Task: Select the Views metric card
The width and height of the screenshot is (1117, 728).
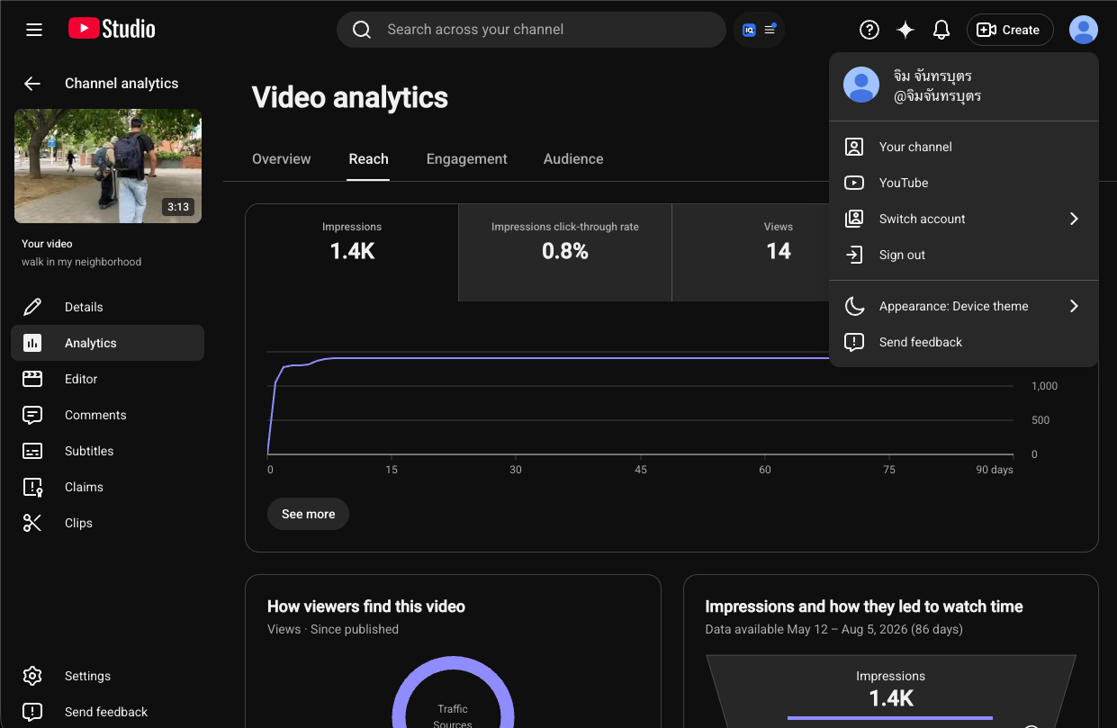Action: [750, 252]
